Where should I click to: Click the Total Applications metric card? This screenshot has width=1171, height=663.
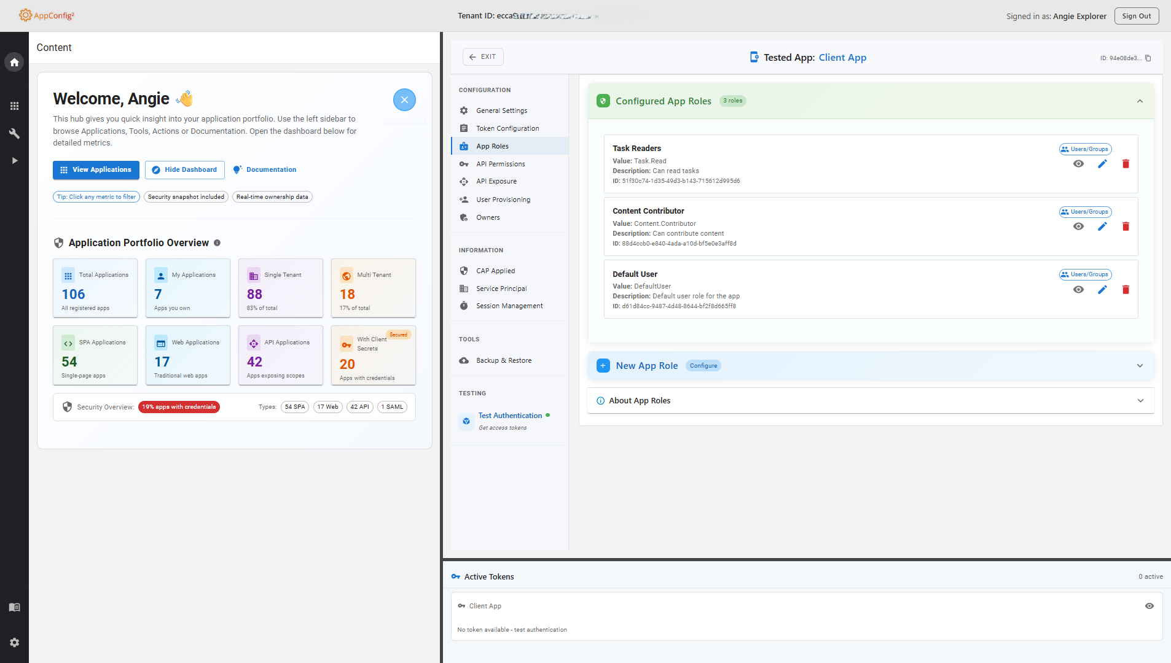(x=95, y=288)
